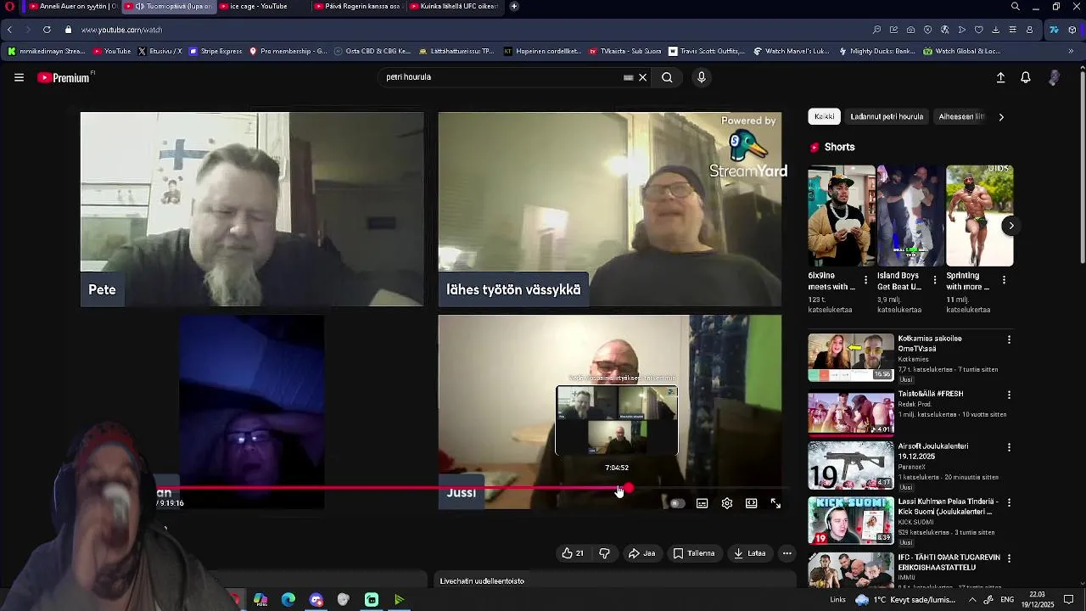This screenshot has width=1086, height=611.
Task: Like the video with thumbs up
Action: 573,553
